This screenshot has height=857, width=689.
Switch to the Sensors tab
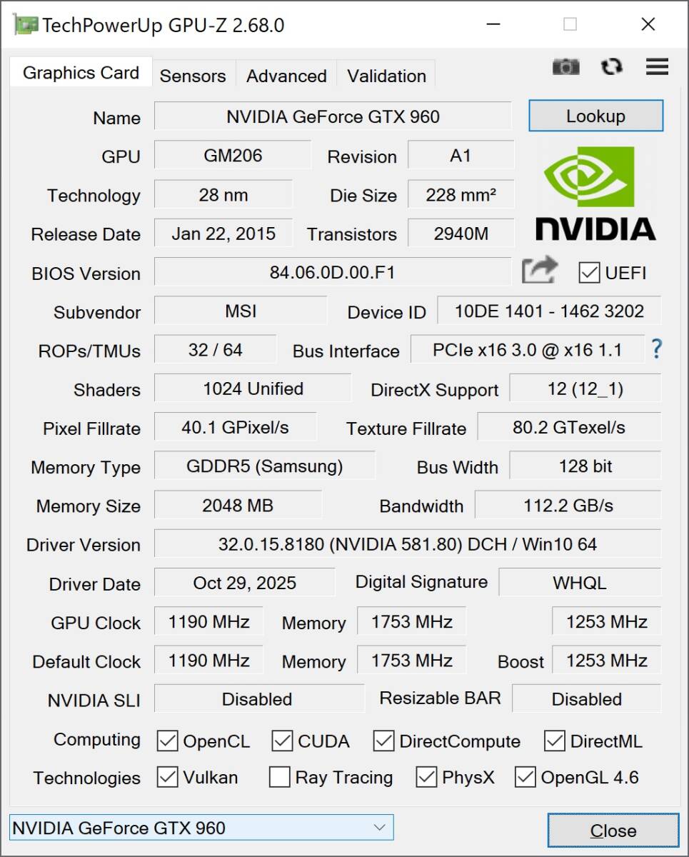tap(192, 76)
